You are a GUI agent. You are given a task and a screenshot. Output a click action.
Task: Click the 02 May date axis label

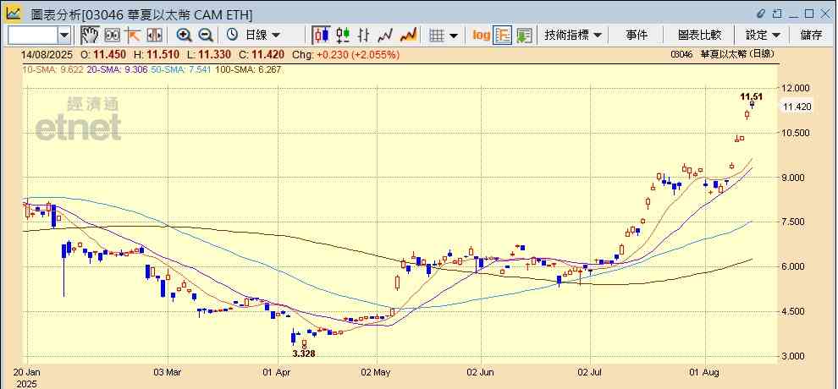(x=376, y=372)
